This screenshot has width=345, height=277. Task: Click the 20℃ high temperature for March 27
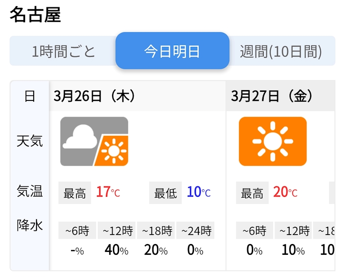click(285, 192)
